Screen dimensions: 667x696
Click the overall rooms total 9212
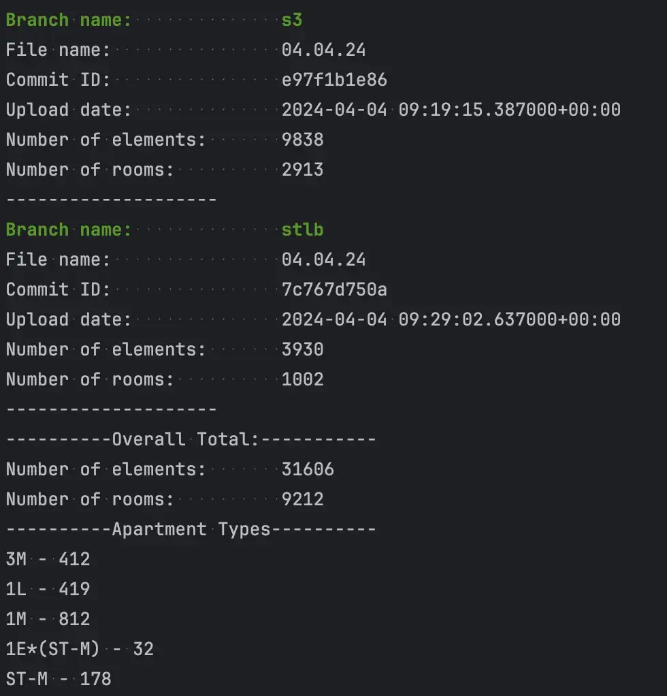coord(302,499)
